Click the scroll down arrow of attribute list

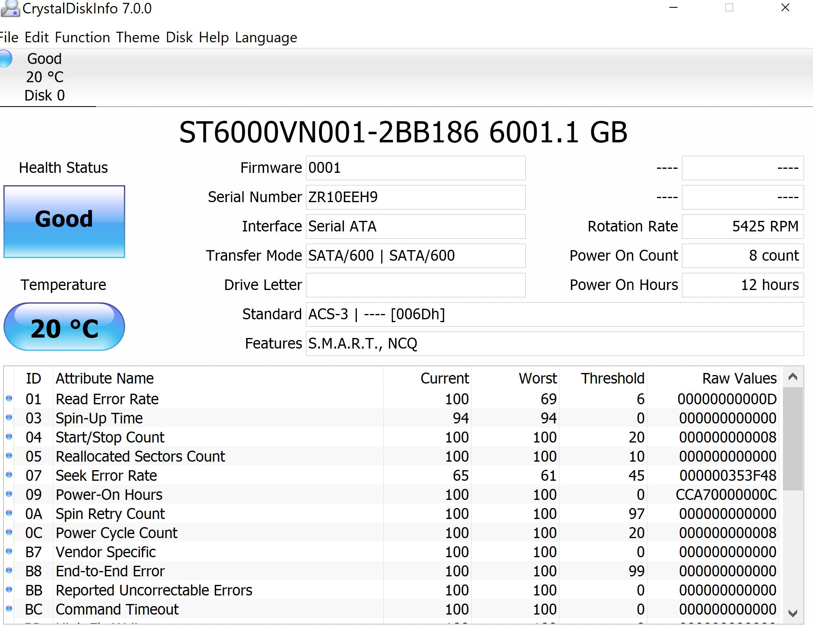coord(792,613)
